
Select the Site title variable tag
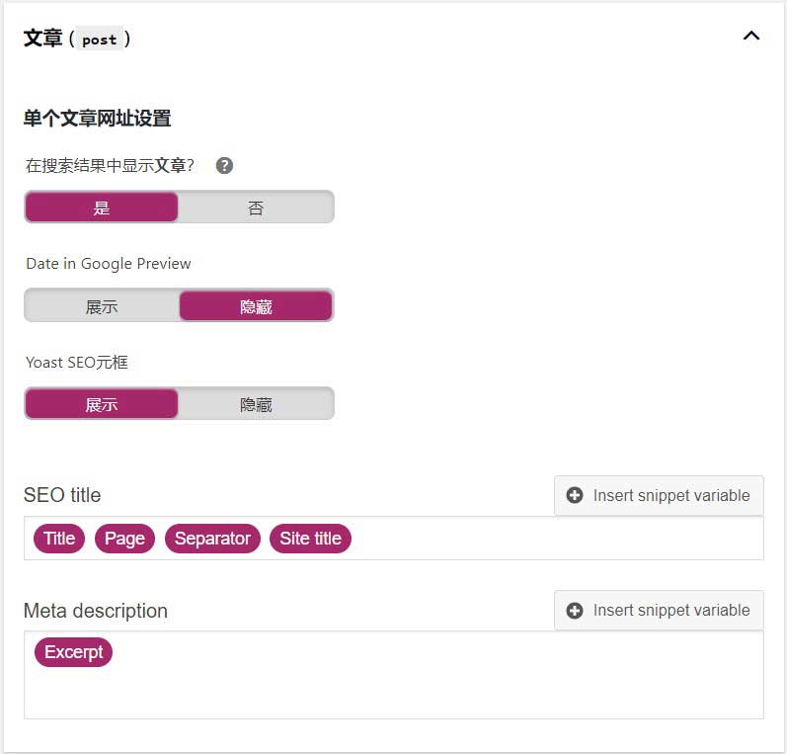click(x=310, y=539)
